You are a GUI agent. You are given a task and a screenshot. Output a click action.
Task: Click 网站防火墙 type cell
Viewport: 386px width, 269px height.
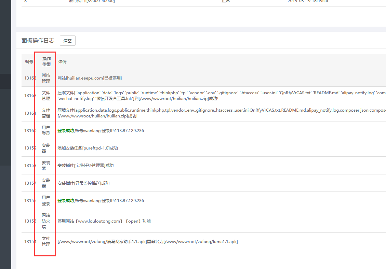[x=46, y=221]
